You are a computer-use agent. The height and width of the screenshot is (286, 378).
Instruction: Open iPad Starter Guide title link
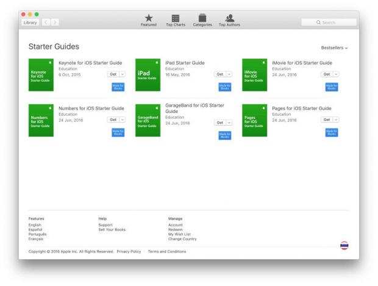tap(185, 63)
